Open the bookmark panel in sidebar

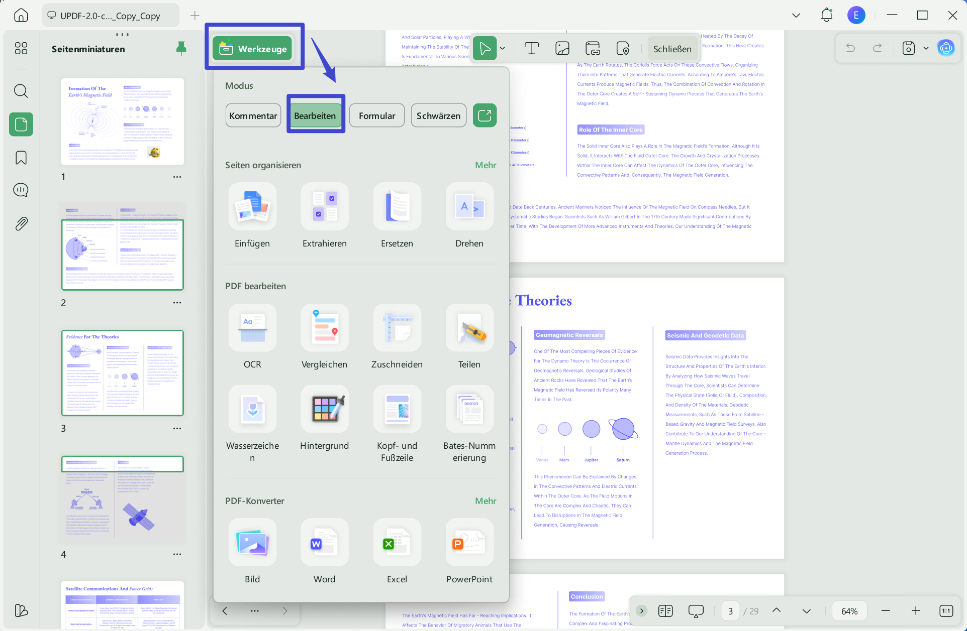pos(21,158)
